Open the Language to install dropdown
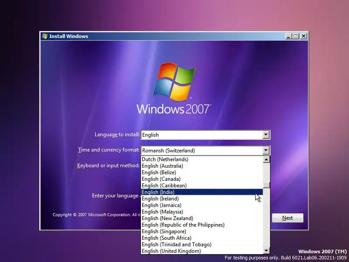Image resolution: width=349 pixels, height=262 pixels. click(x=205, y=135)
